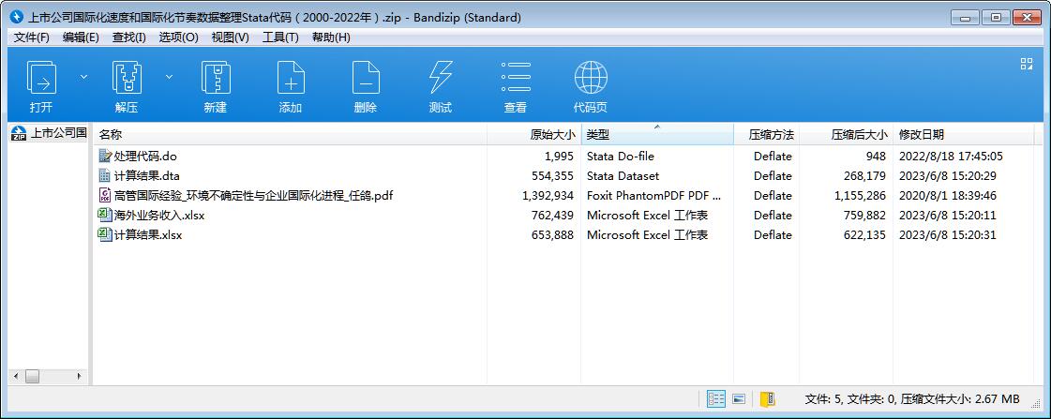The width and height of the screenshot is (1051, 419).
Task: Click the right arrow of tree scrollbar
Action: coord(79,377)
